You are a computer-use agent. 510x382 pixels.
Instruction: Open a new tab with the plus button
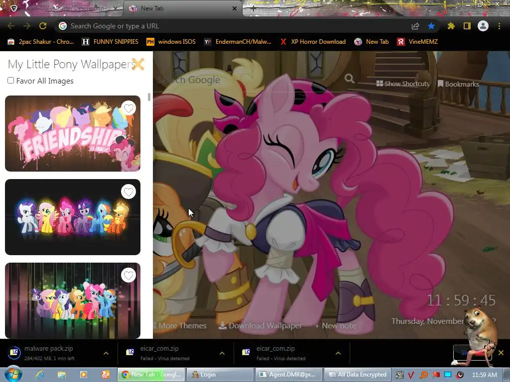[x=254, y=8]
